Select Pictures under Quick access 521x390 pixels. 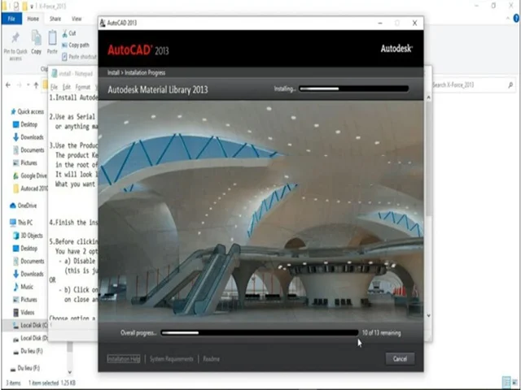coord(25,162)
